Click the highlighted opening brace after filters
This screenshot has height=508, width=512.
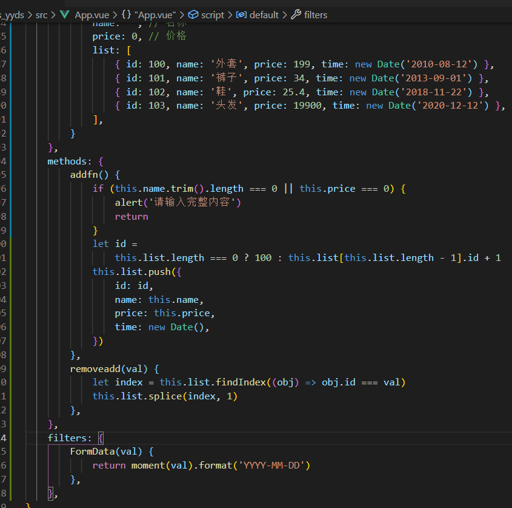tap(101, 438)
